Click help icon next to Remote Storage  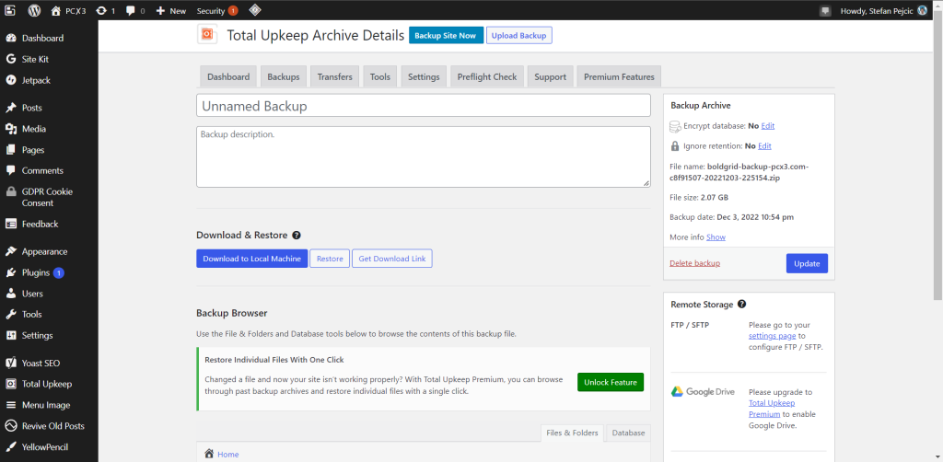[x=742, y=304]
